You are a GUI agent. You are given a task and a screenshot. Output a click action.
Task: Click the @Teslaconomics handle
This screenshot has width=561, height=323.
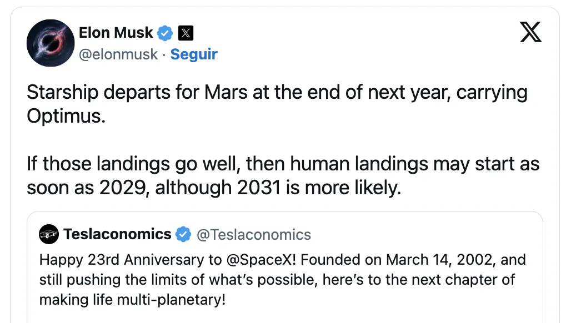[254, 235]
